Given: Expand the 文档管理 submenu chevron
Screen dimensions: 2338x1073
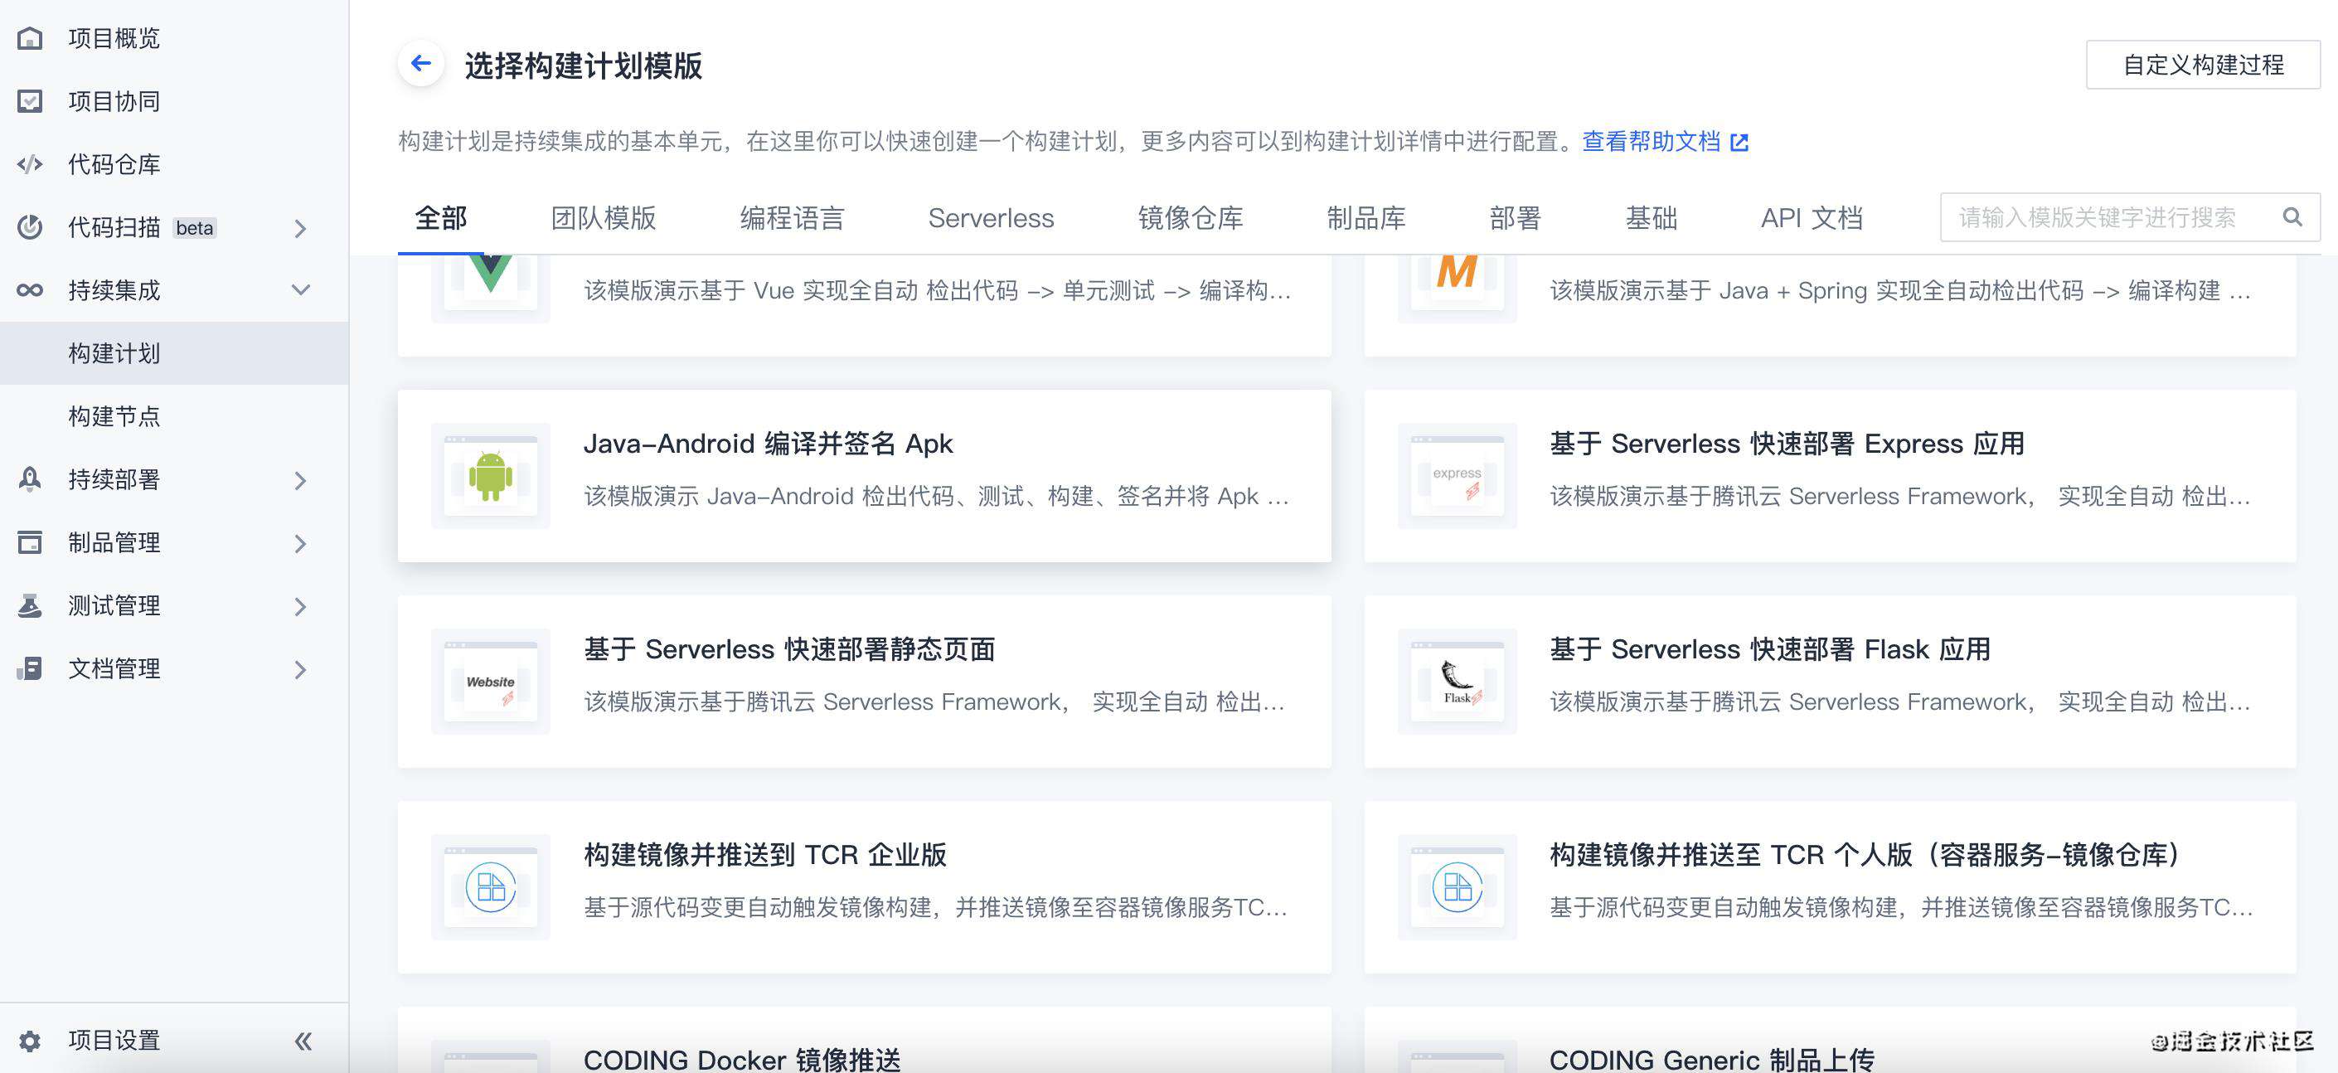Looking at the screenshot, I should pos(300,670).
